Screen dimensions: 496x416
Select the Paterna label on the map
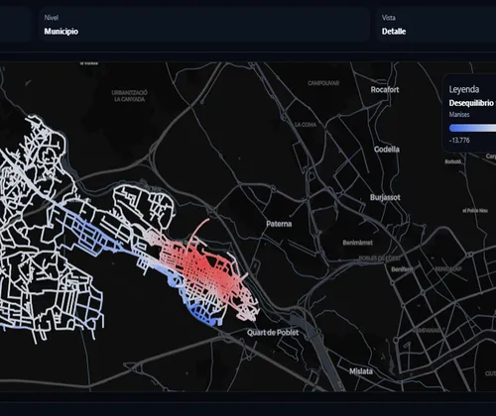pyautogui.click(x=279, y=224)
